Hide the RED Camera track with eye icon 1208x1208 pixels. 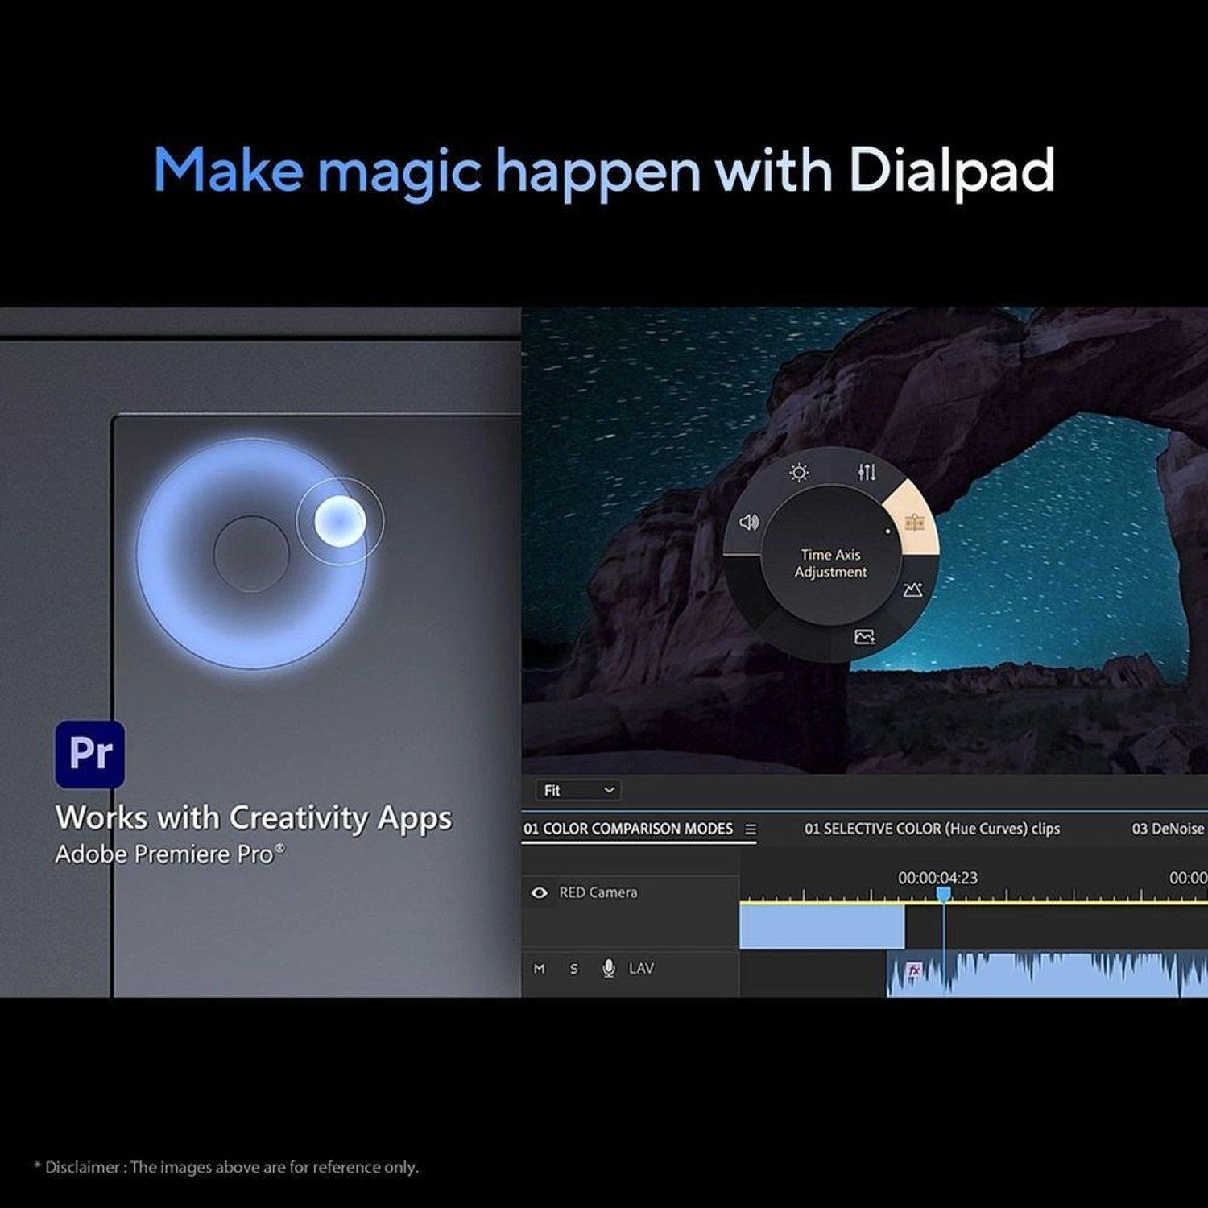[540, 892]
